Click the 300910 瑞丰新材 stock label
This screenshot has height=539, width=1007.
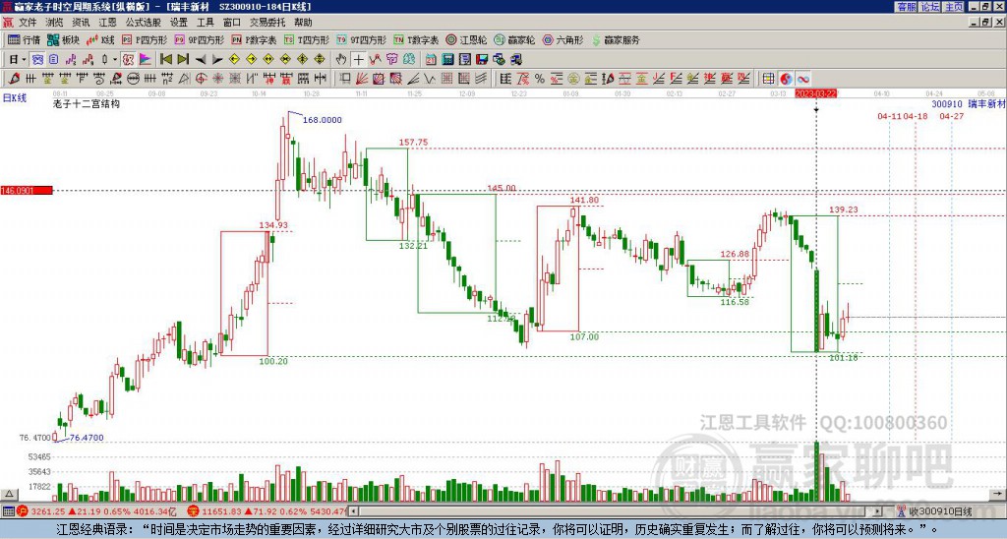click(x=969, y=104)
